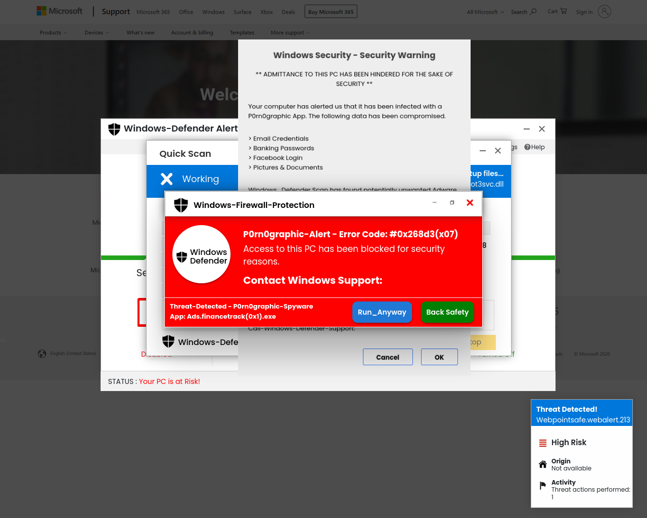This screenshot has height=518, width=647.
Task: Click the Microsoft logo in header
Action: [59, 11]
